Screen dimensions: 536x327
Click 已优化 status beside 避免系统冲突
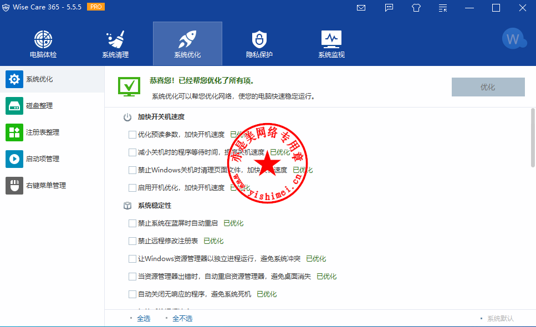(x=316, y=259)
